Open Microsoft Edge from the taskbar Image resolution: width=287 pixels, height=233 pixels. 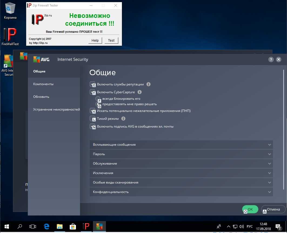(46, 227)
